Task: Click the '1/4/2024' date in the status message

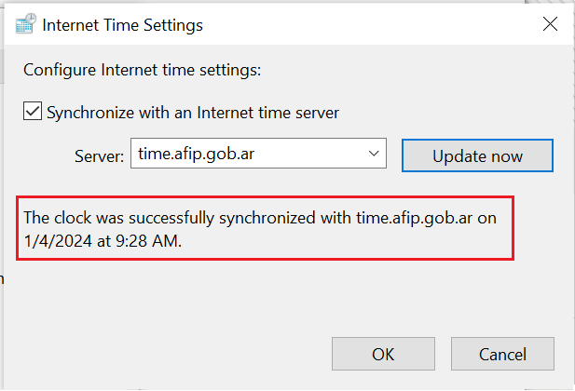Action: point(58,241)
